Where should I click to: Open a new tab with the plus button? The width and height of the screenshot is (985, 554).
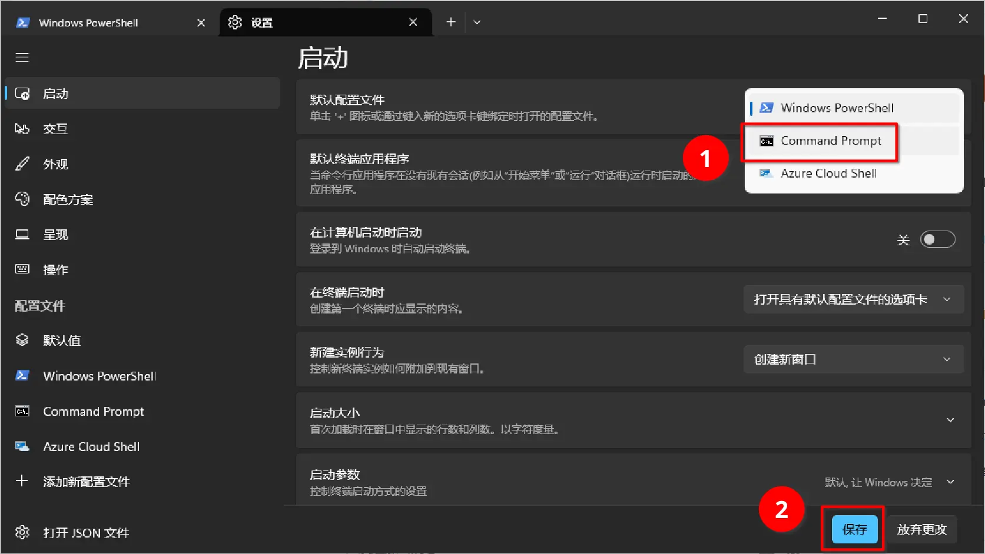[451, 22]
